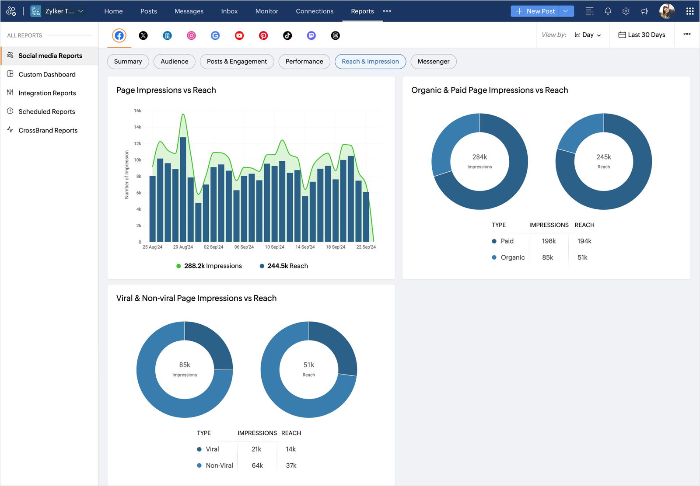
Task: Open the apps grid icon
Action: coord(689,11)
